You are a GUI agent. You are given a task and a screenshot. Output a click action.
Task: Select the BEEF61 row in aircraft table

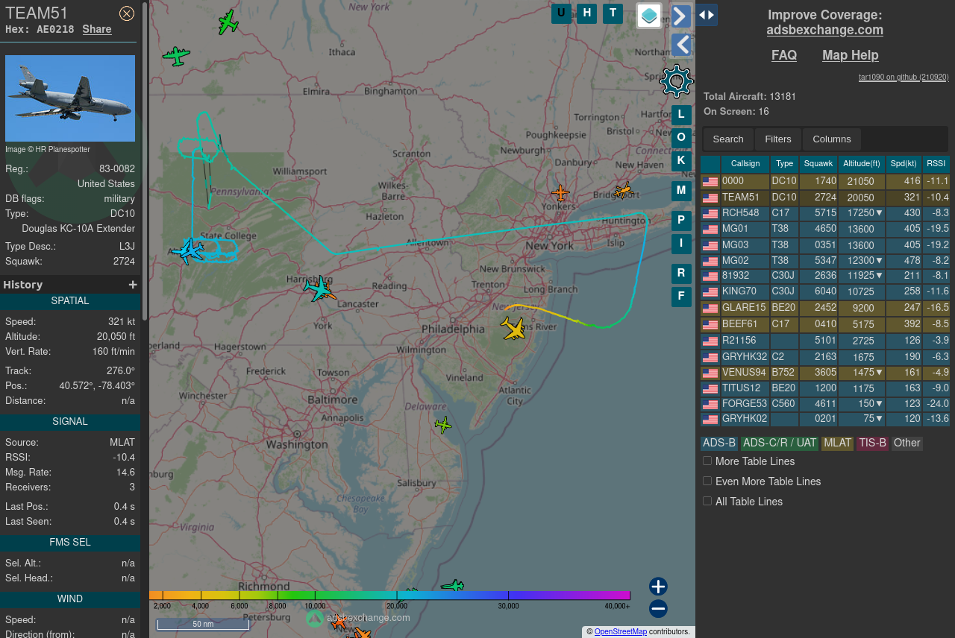825,324
